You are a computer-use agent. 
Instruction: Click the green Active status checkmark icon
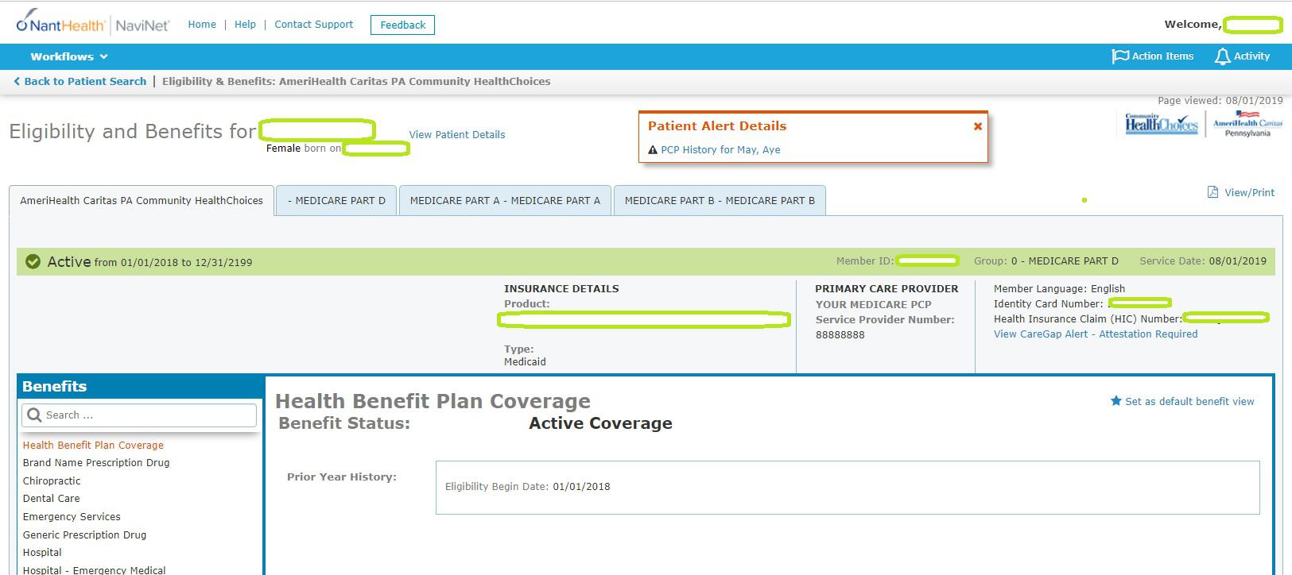tap(33, 261)
